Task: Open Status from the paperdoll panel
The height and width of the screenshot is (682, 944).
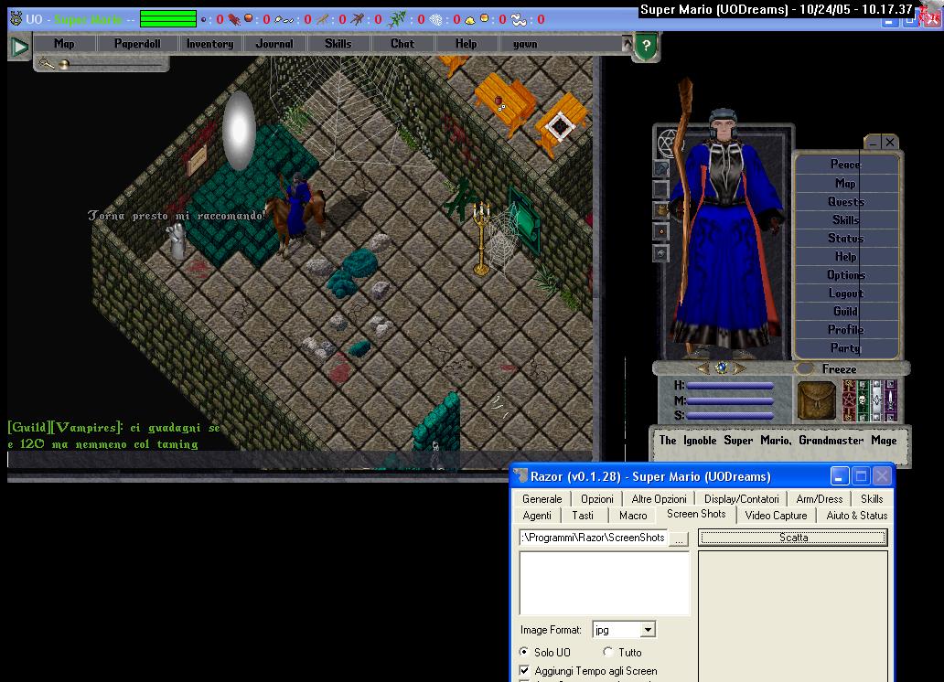Action: coord(846,239)
